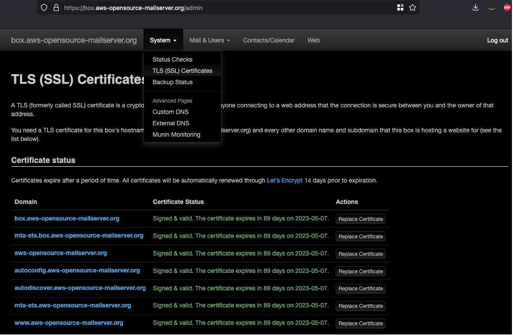This screenshot has width=513, height=335.
Task: Click the tracking protection shield icon
Action: 44,8
